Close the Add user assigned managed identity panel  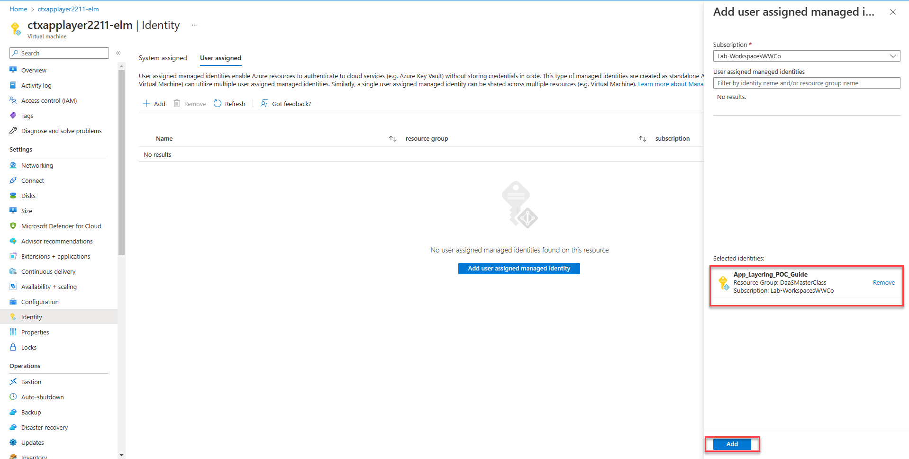893,12
